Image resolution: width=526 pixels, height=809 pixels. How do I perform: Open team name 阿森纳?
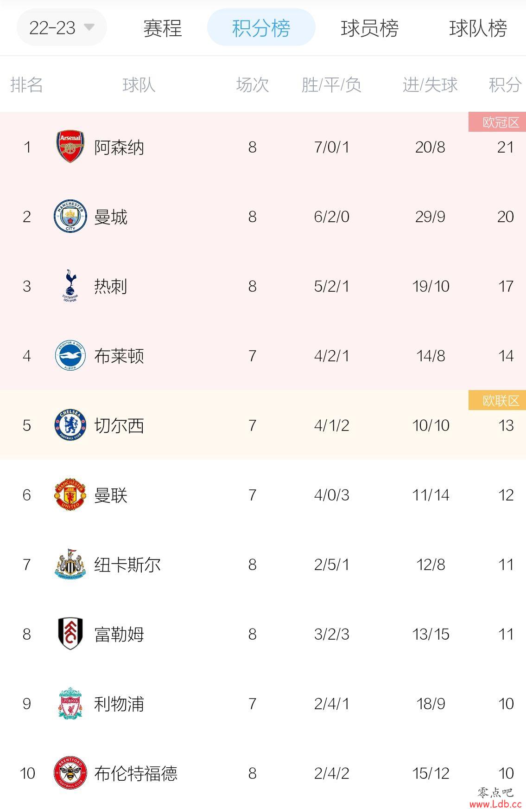119,148
